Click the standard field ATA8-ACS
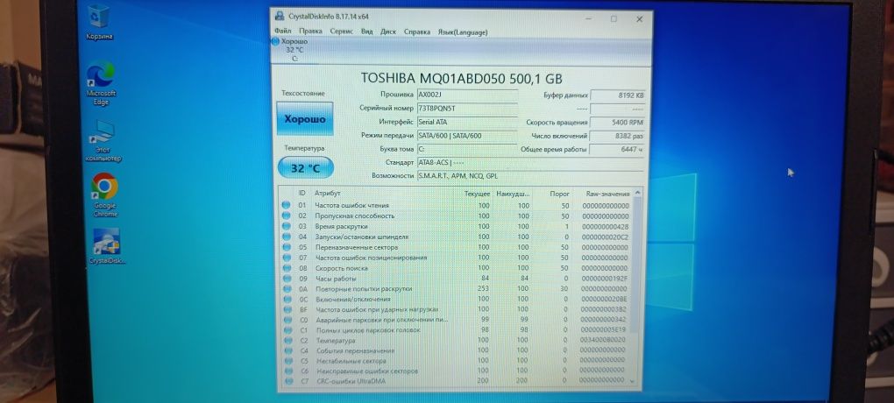This screenshot has width=894, height=403. [530, 162]
